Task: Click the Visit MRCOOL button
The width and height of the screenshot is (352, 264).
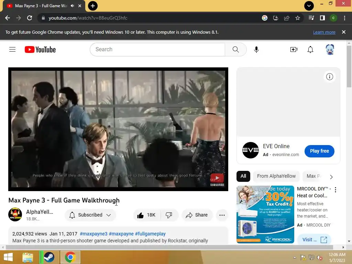Action: pos(315,240)
